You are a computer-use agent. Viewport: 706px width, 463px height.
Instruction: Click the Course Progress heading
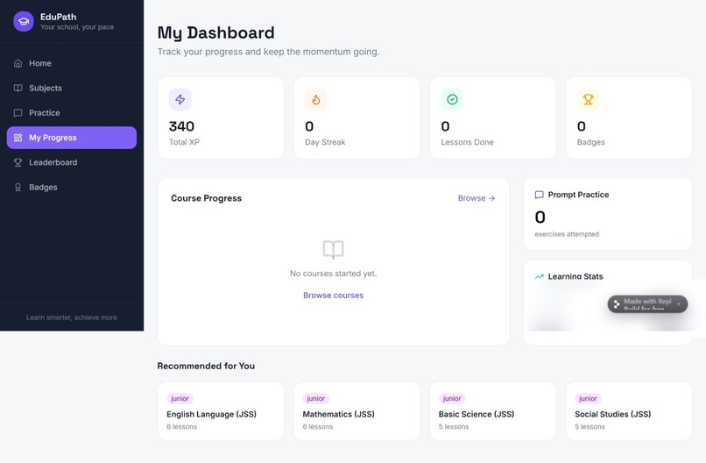tap(206, 198)
